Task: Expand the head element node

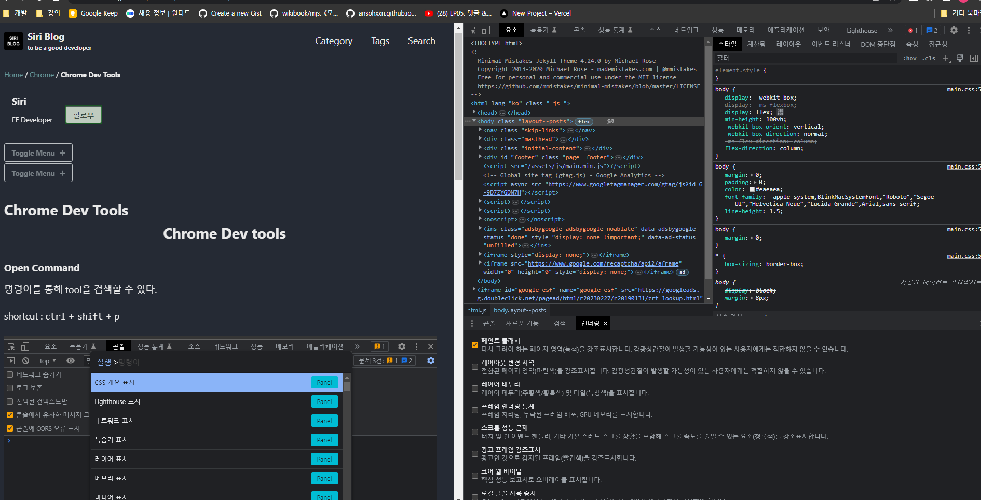Action: [474, 112]
